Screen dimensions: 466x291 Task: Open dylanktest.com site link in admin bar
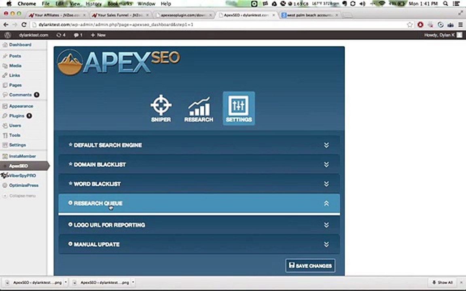pyautogui.click(x=33, y=35)
